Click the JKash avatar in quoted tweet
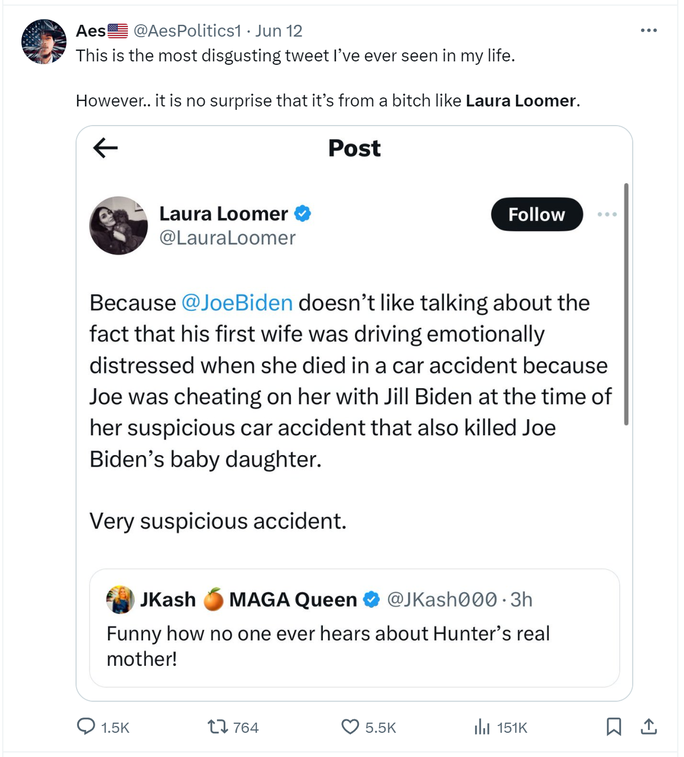This screenshot has width=684, height=757. 120,599
